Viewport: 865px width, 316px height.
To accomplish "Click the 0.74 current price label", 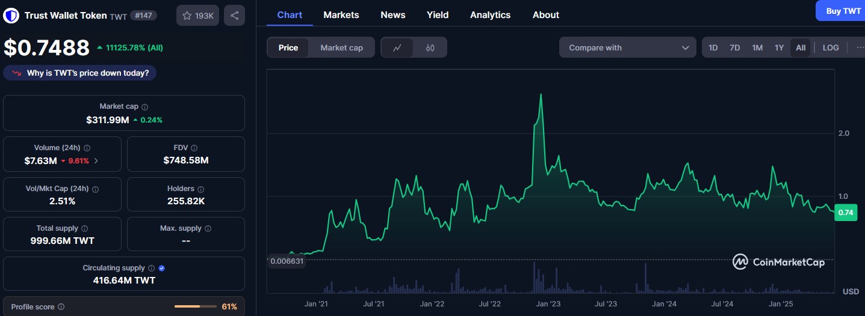I will [x=846, y=212].
